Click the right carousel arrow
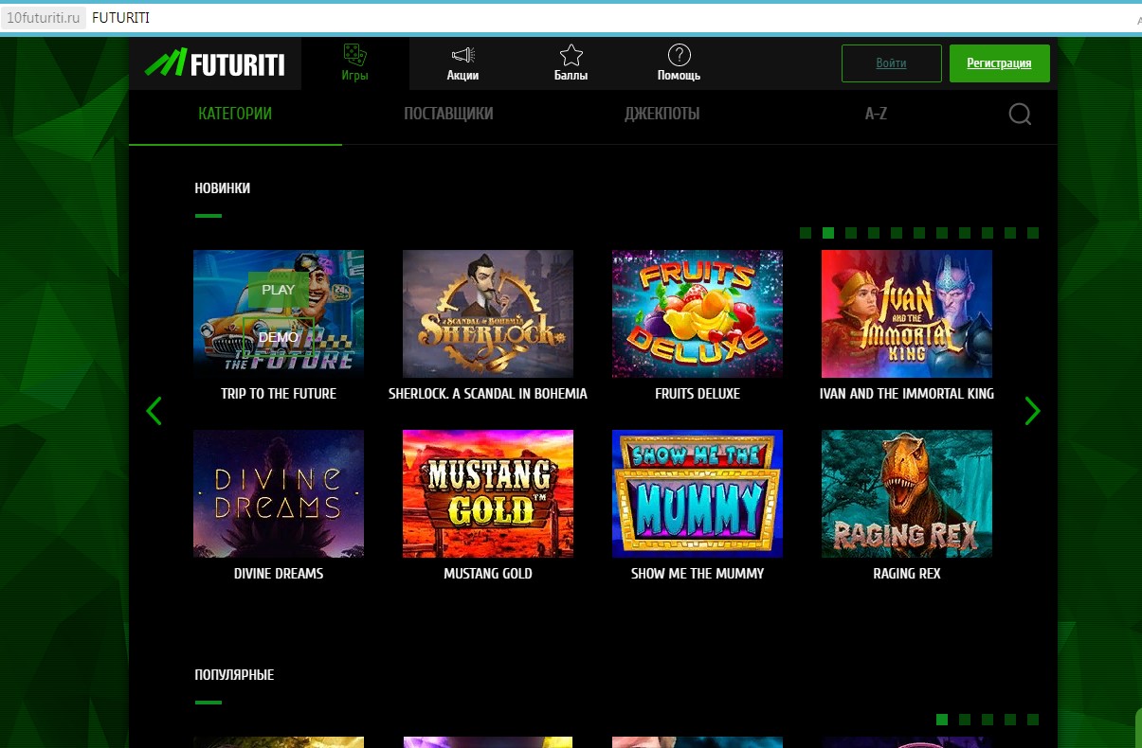 click(1032, 411)
